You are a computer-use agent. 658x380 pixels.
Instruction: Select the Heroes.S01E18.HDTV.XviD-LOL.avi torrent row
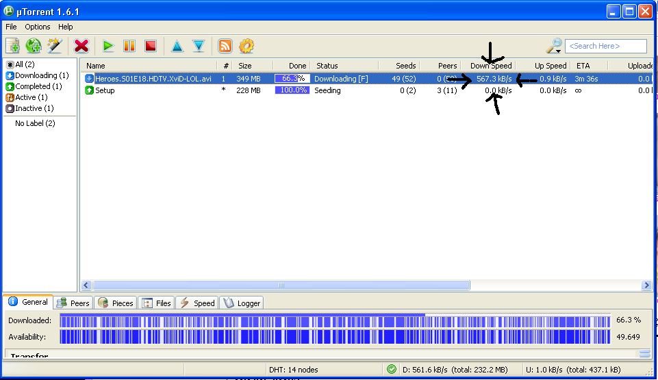[367, 79]
